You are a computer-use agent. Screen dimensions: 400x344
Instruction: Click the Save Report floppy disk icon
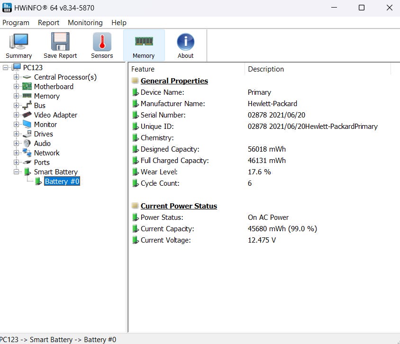60,45
